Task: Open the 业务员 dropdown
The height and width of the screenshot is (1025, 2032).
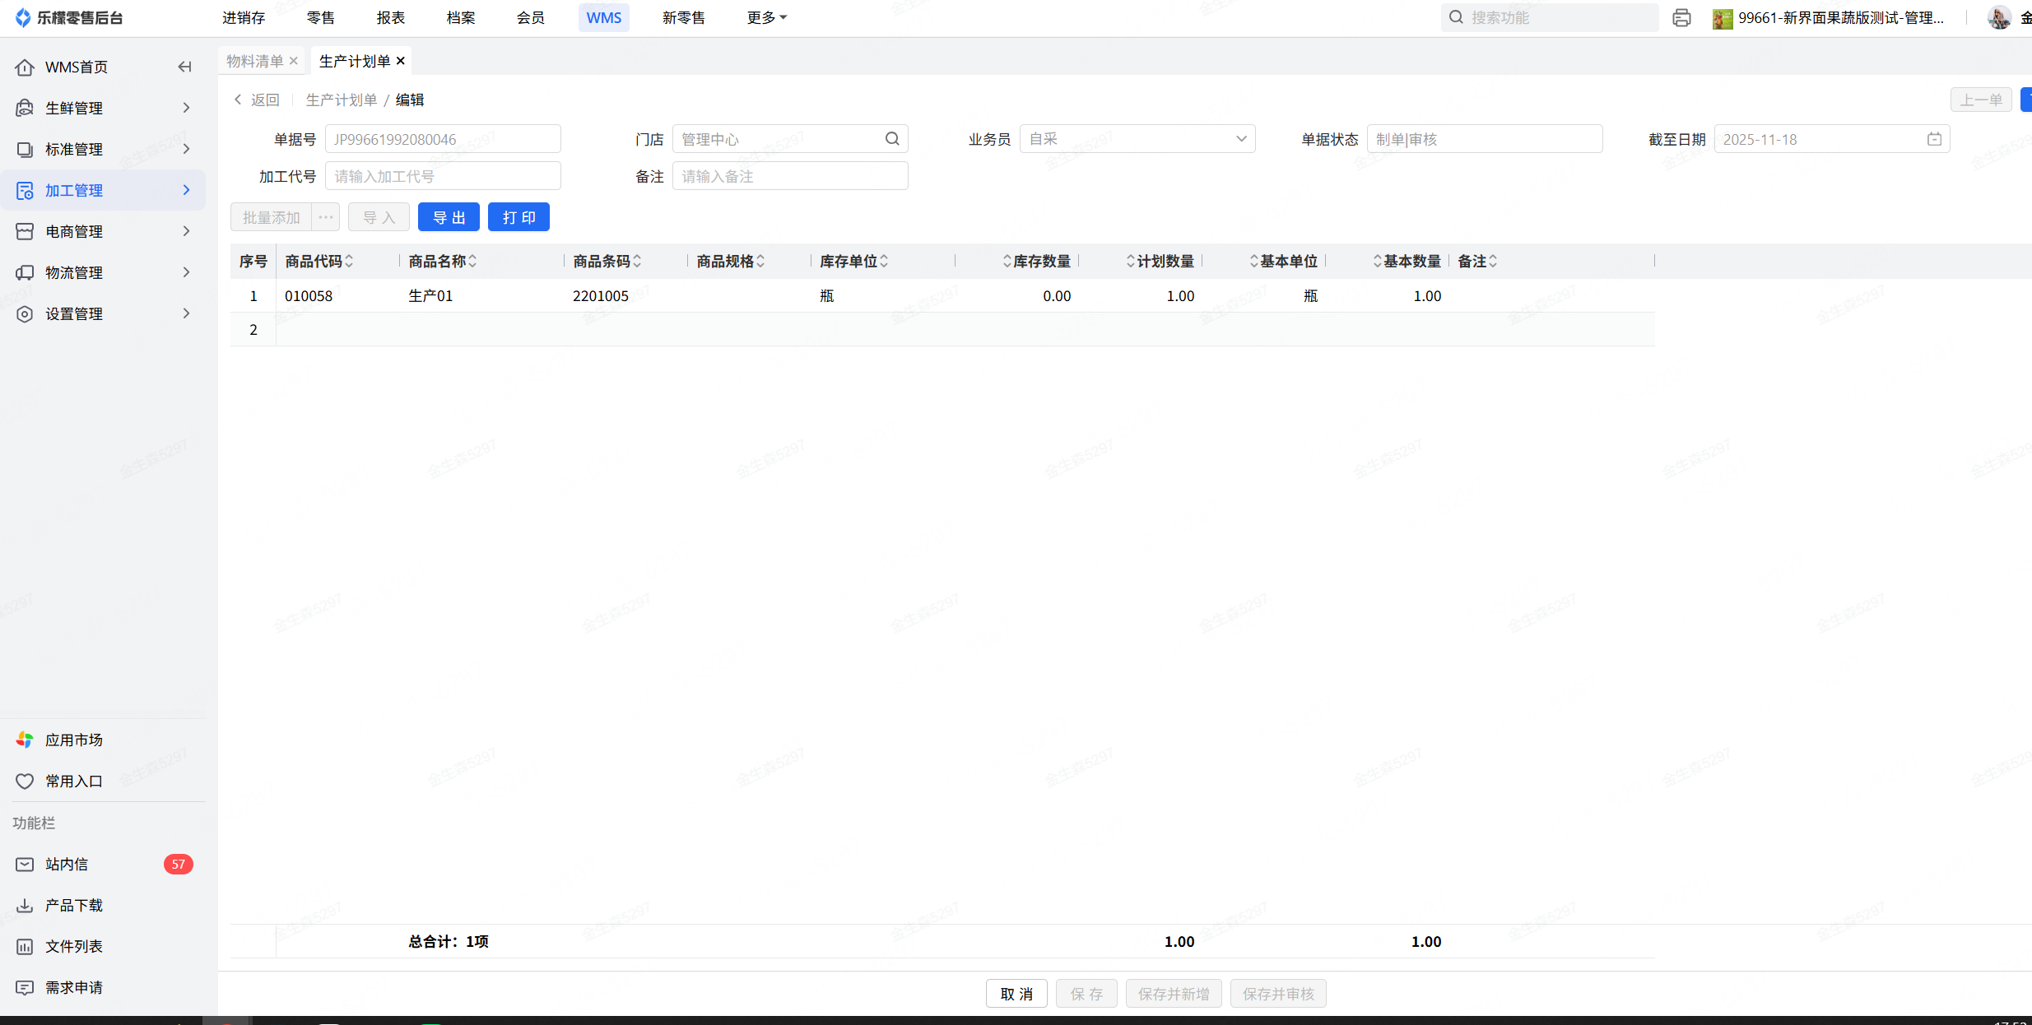Action: [1137, 139]
